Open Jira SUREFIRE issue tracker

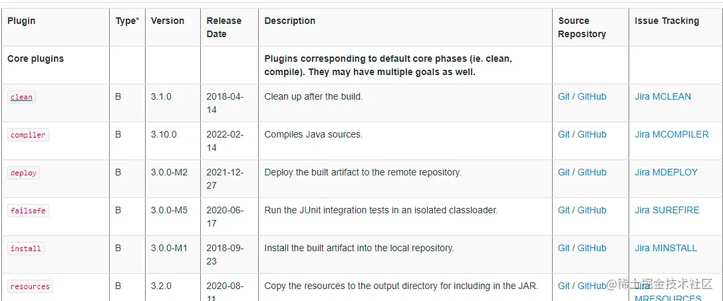click(x=666, y=210)
